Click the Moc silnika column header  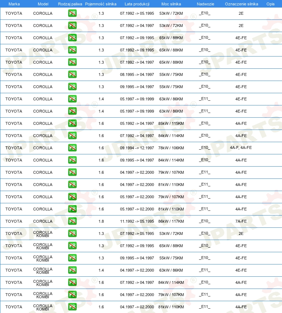[x=171, y=4]
